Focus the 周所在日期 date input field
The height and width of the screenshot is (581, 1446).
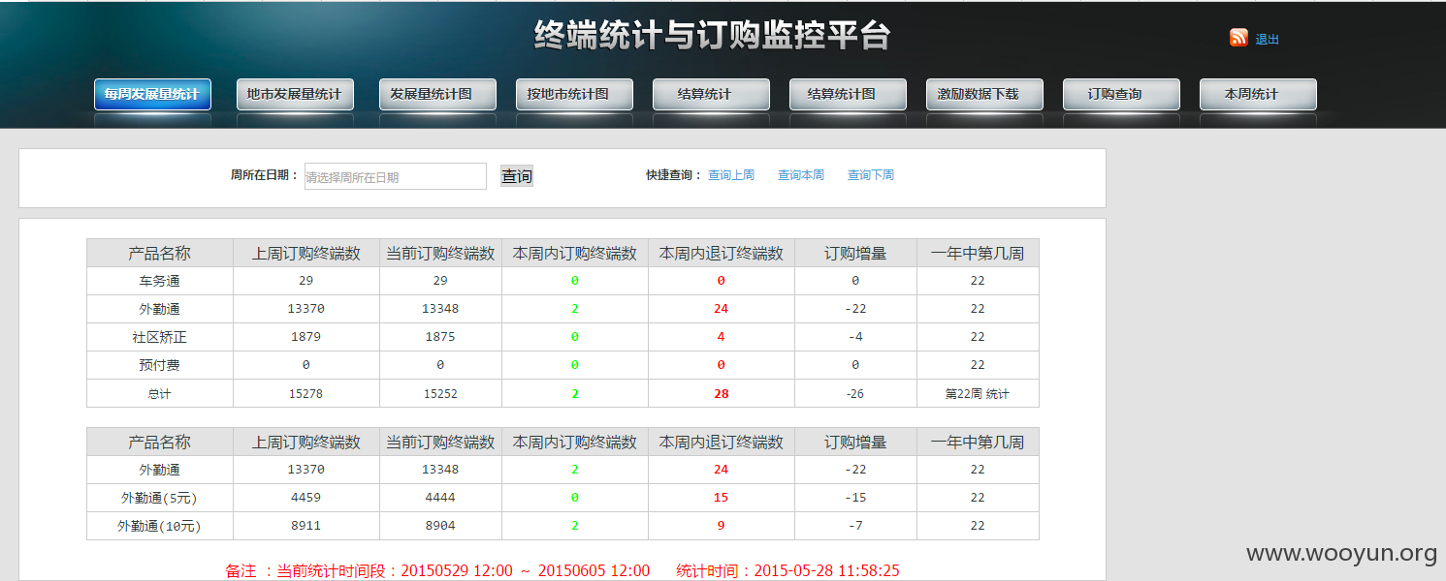[x=396, y=176]
